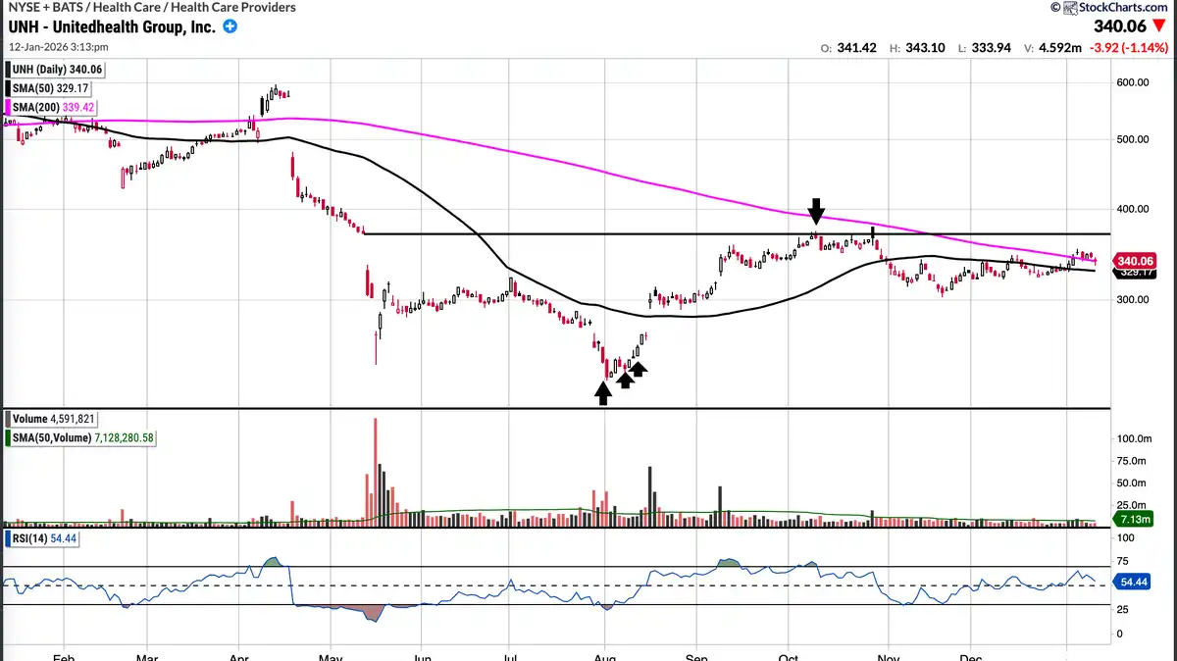Click the lowest up arrow marker near August
Viewport: 1177px width, 661px height.
coord(603,393)
